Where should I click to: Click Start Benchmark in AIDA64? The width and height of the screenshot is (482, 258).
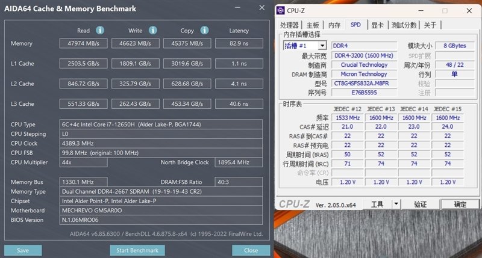coord(137,250)
